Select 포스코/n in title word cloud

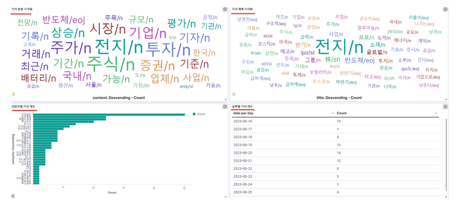pyautogui.click(x=321, y=81)
